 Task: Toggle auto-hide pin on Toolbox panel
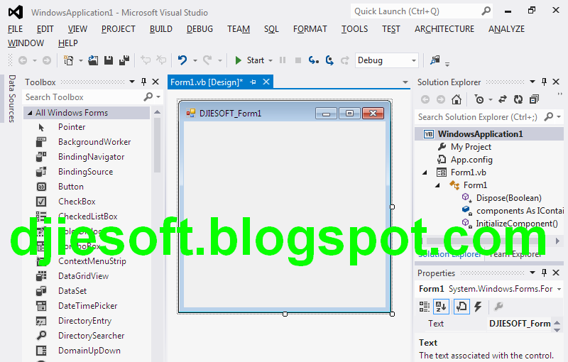tap(144, 82)
